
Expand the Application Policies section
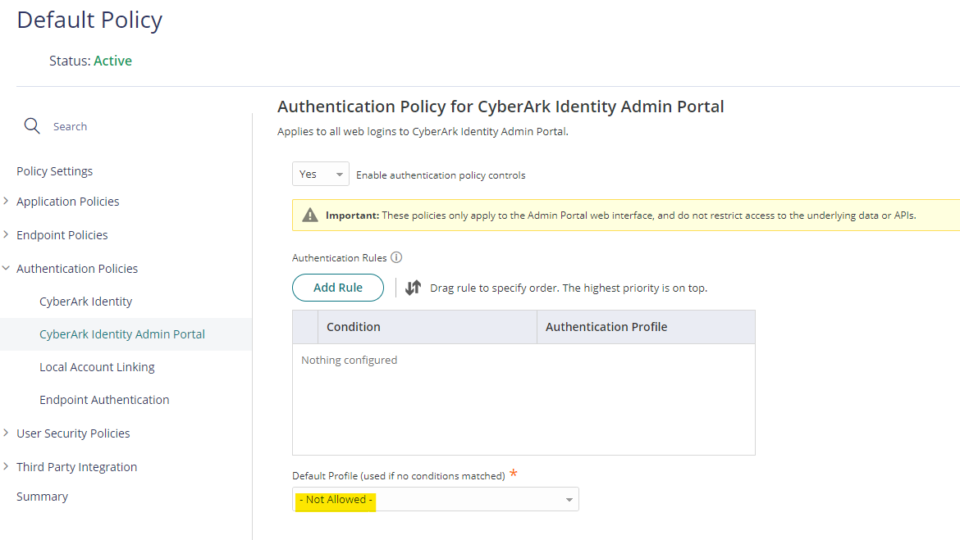click(x=7, y=202)
